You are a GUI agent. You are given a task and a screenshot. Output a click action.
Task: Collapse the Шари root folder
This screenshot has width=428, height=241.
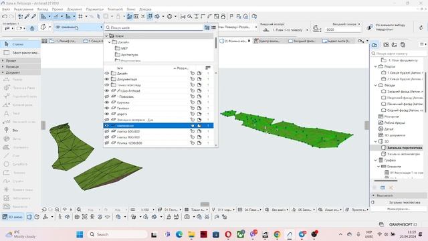pyautogui.click(x=106, y=35)
